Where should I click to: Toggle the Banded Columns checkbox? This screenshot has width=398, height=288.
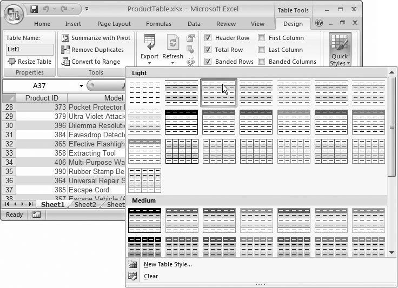click(x=262, y=62)
